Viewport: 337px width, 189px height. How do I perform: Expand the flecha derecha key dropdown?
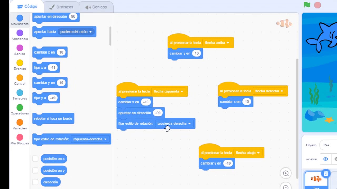click(269, 91)
